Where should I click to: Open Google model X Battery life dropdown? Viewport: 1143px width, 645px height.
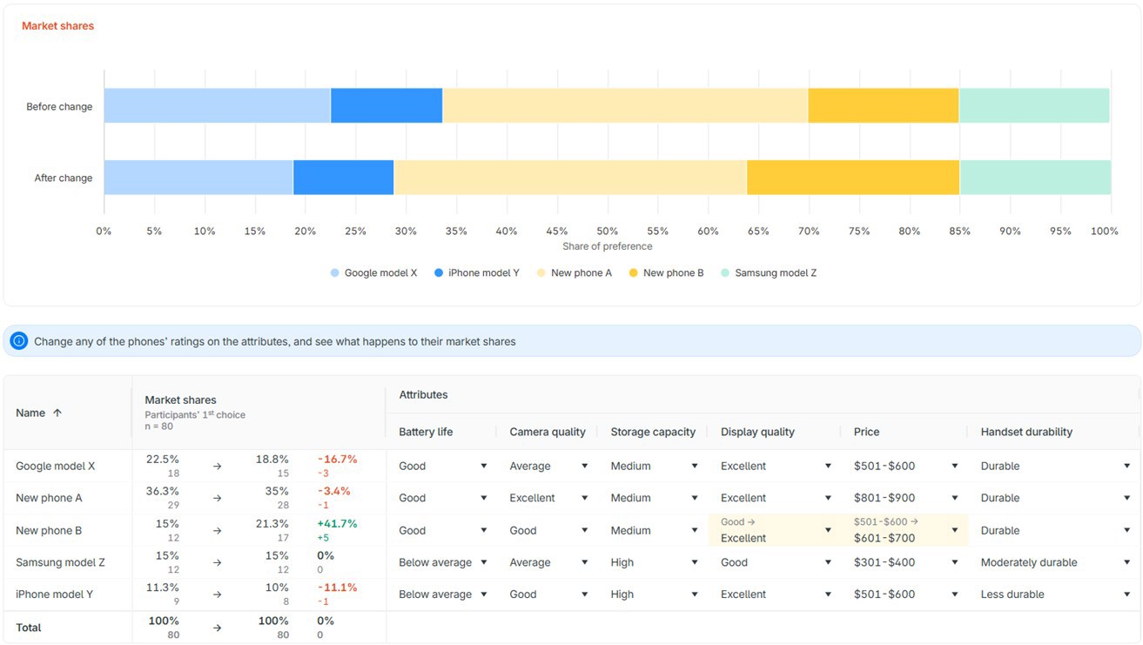(x=483, y=467)
